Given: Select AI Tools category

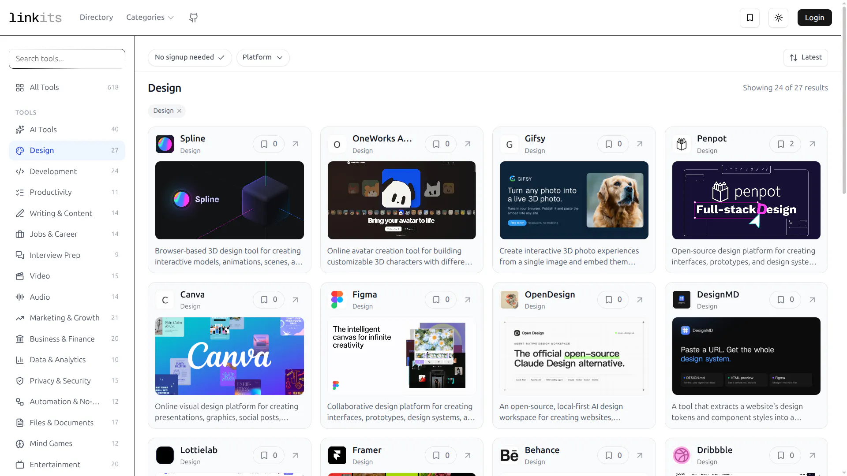Looking at the screenshot, I should [67, 129].
